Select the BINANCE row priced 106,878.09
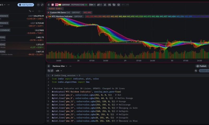 tap(22, 17)
